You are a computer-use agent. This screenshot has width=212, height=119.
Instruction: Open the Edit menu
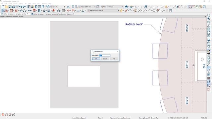click(6, 4)
